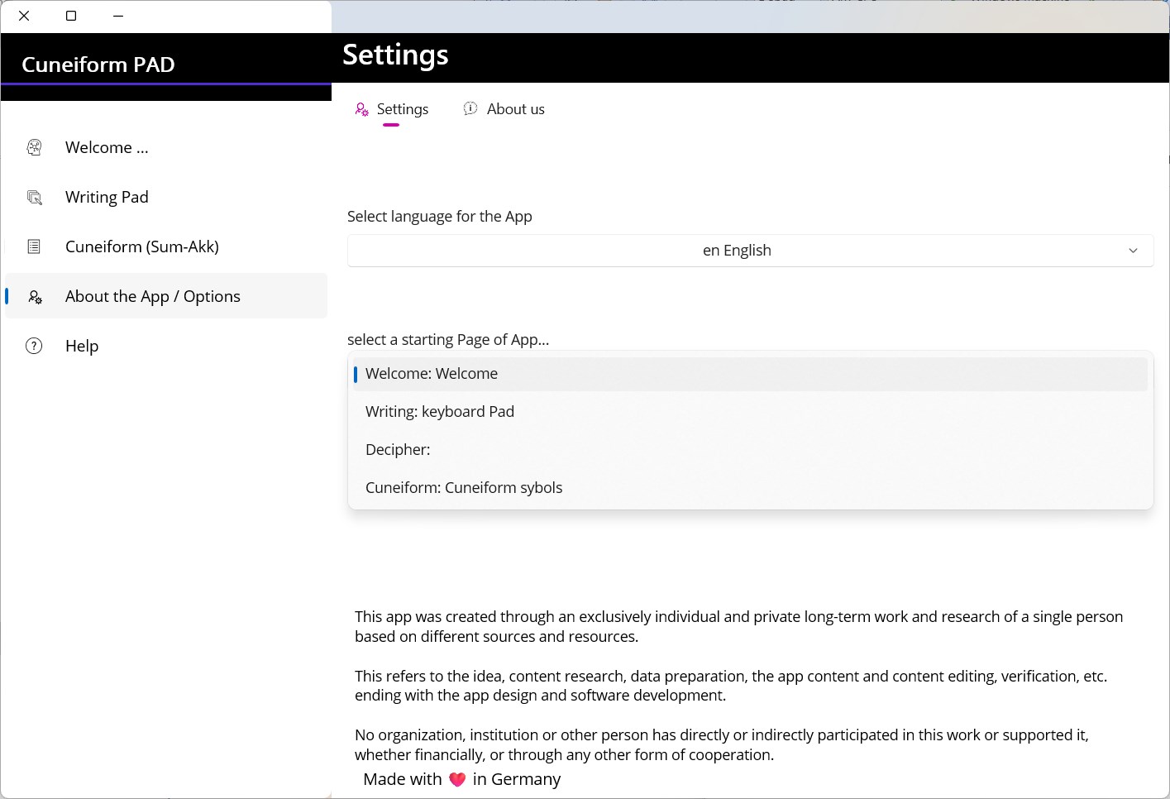Open the 'en English' language combo box
The image size is (1170, 799).
point(736,251)
